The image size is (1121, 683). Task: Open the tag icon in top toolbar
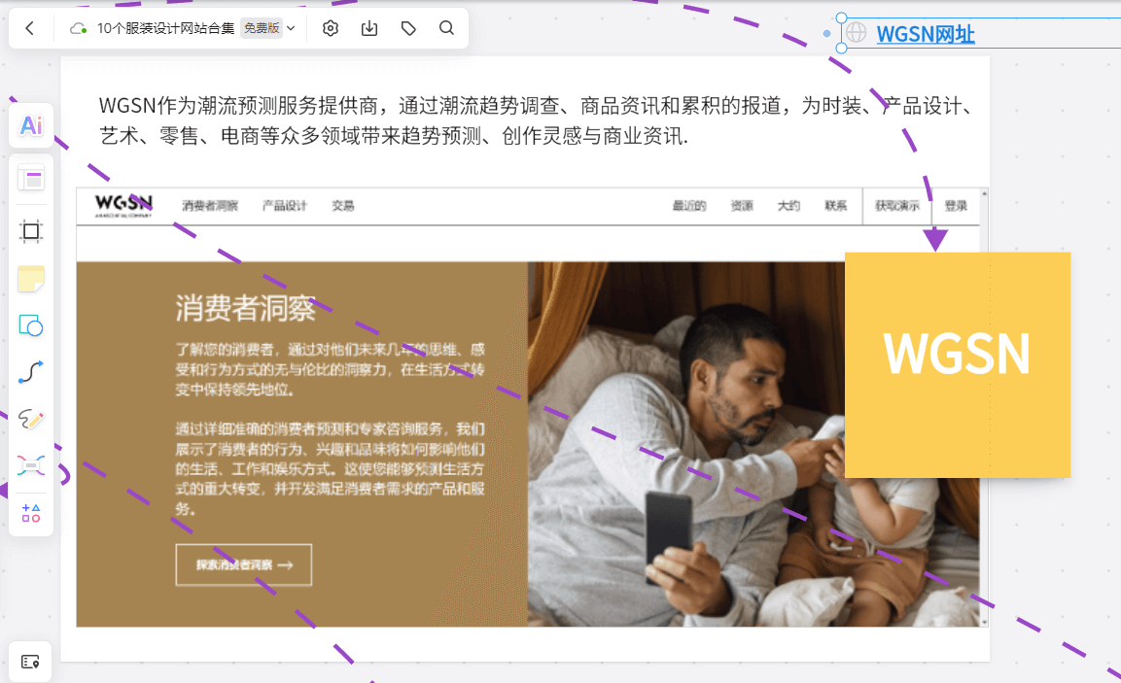click(x=408, y=28)
